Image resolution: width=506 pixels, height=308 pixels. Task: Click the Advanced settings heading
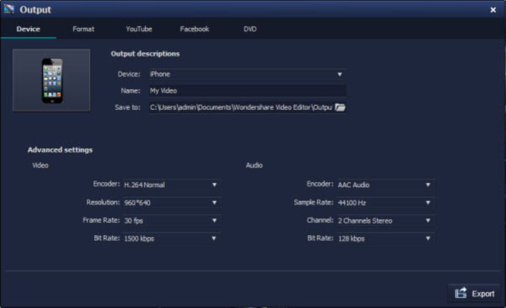60,150
